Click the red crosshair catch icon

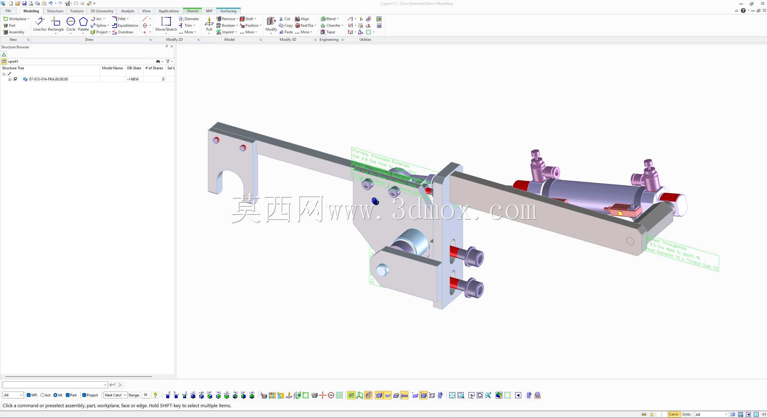pyautogui.click(x=322, y=395)
